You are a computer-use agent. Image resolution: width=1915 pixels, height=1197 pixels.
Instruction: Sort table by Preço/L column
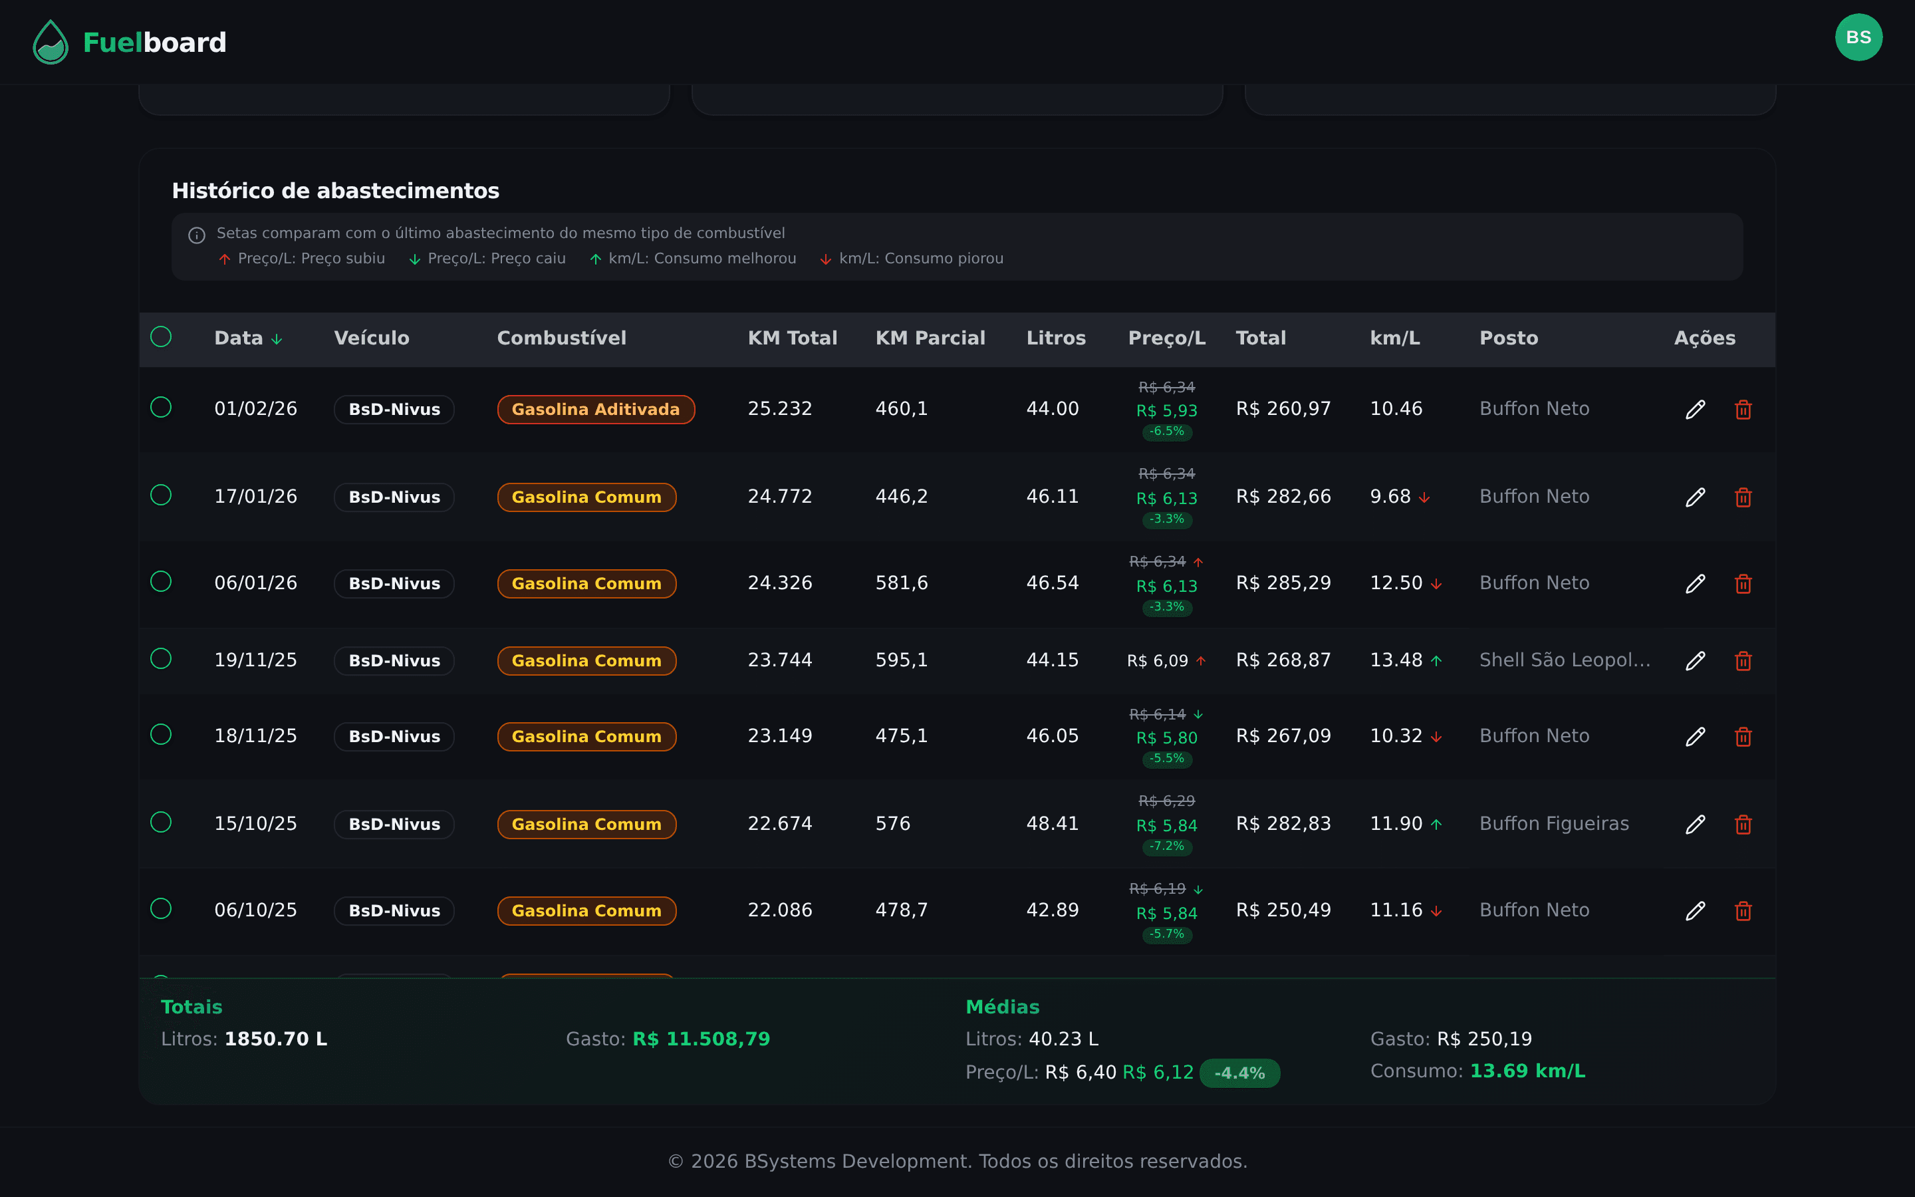1166,338
